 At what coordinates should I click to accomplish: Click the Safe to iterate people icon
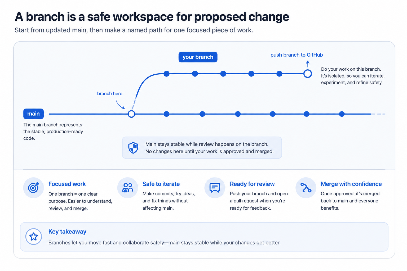[x=128, y=188]
